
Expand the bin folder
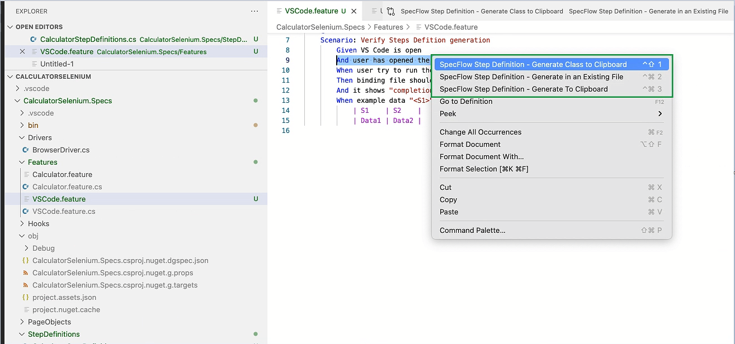tap(22, 125)
